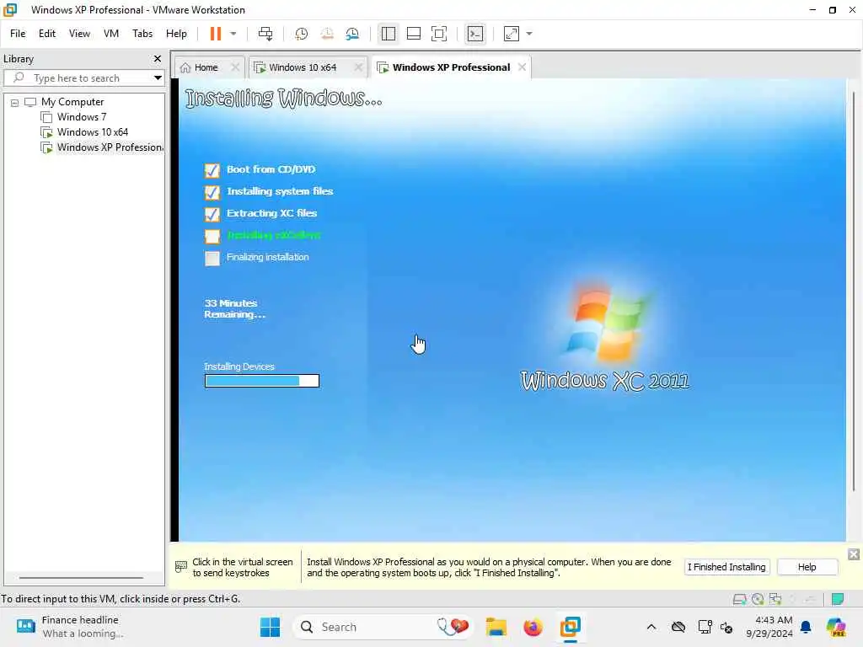This screenshot has width=863, height=647.
Task: Click the Help button in install bar
Action: [807, 567]
